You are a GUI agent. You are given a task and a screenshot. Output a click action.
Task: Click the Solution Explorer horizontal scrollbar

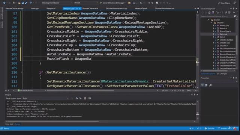(x=215, y=71)
